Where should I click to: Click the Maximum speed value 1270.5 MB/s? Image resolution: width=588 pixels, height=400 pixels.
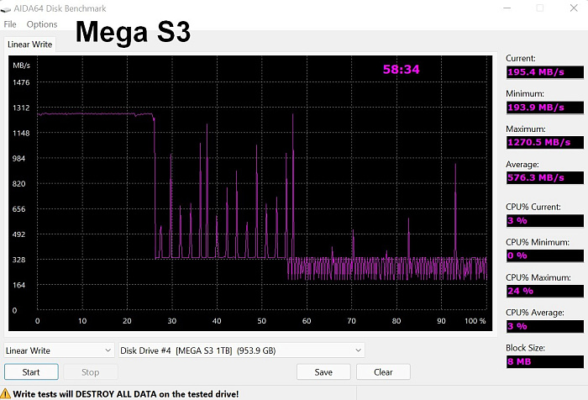[545, 143]
